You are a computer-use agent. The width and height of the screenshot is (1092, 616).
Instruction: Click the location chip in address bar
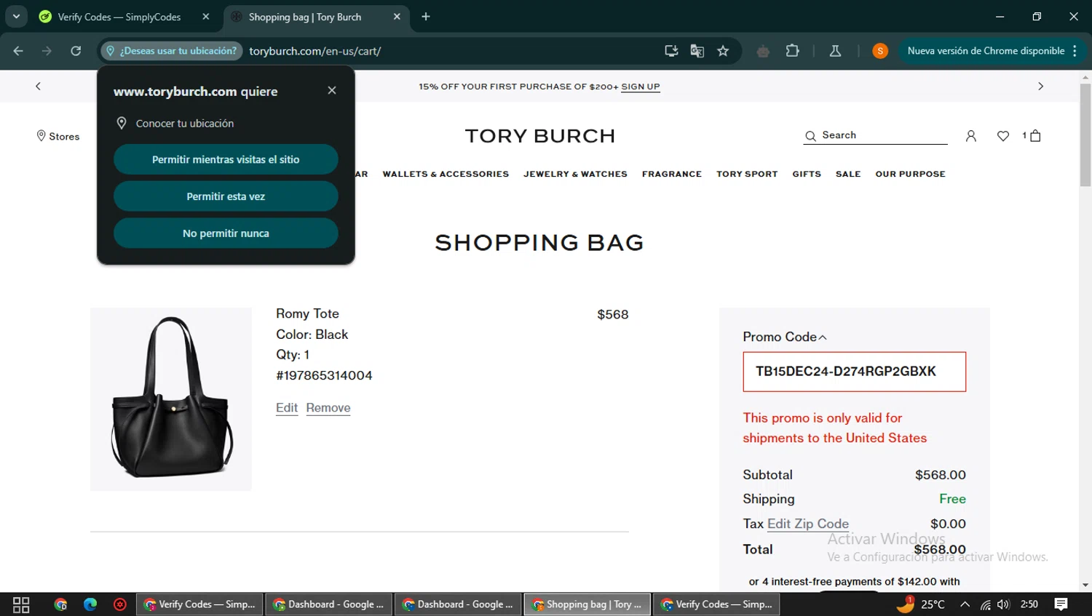pyautogui.click(x=172, y=51)
